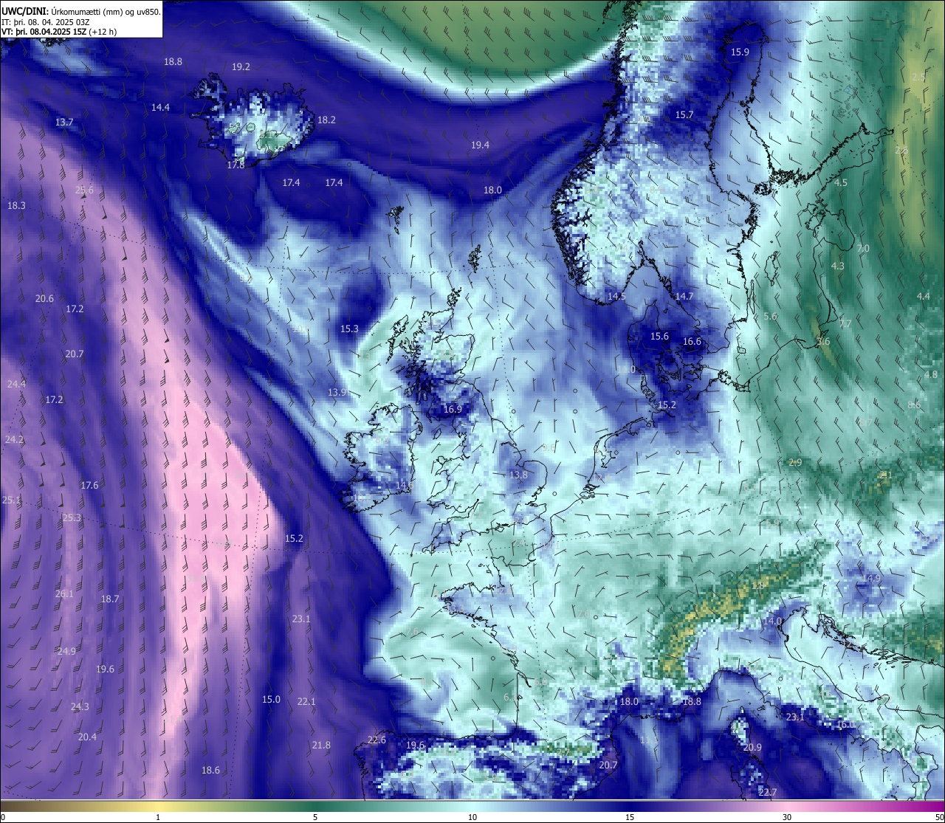Click the 7.0 value label
Viewport: 945px width, 823px height.
[x=863, y=248]
